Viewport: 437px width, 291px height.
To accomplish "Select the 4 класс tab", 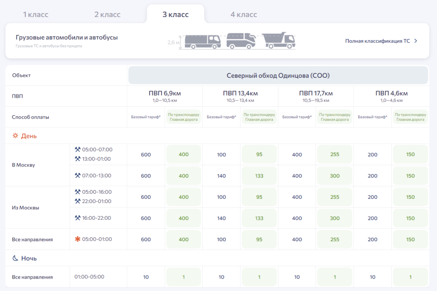I will [244, 15].
